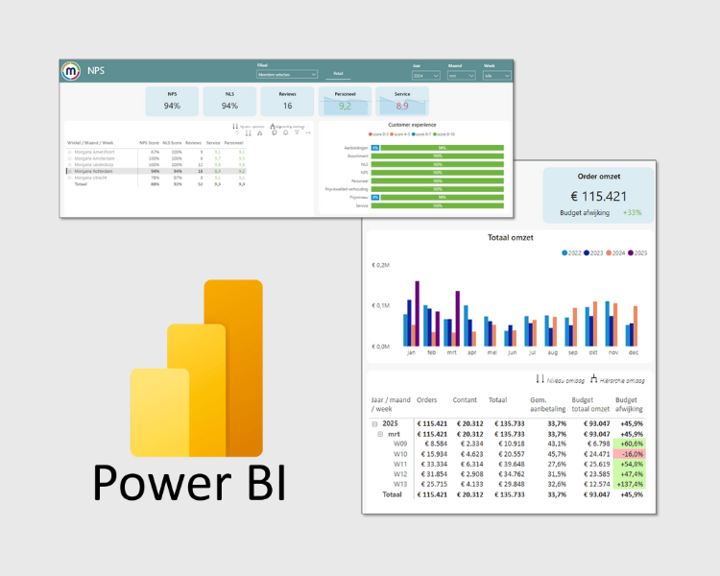Select the Retail tab in header
This screenshot has width=720, height=576.
[338, 74]
